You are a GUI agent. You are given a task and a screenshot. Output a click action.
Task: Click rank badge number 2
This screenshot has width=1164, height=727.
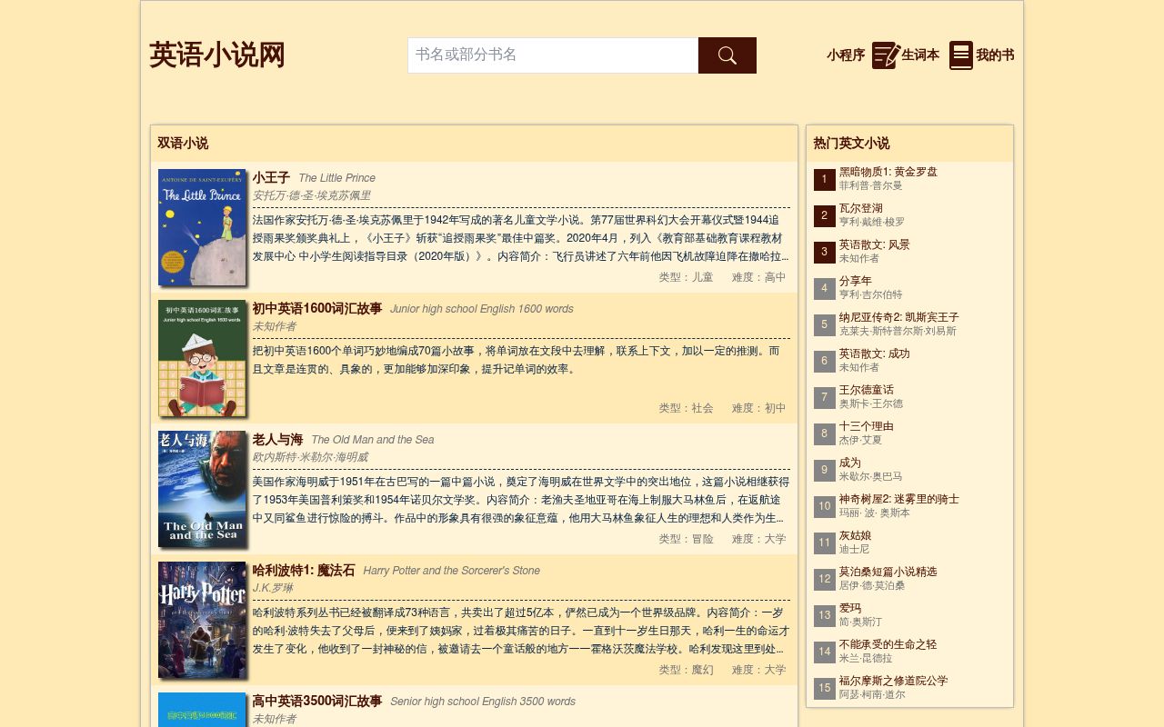click(825, 216)
